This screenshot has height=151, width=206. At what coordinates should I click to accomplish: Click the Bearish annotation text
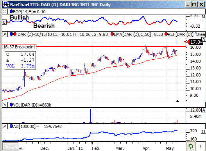click(x=44, y=26)
